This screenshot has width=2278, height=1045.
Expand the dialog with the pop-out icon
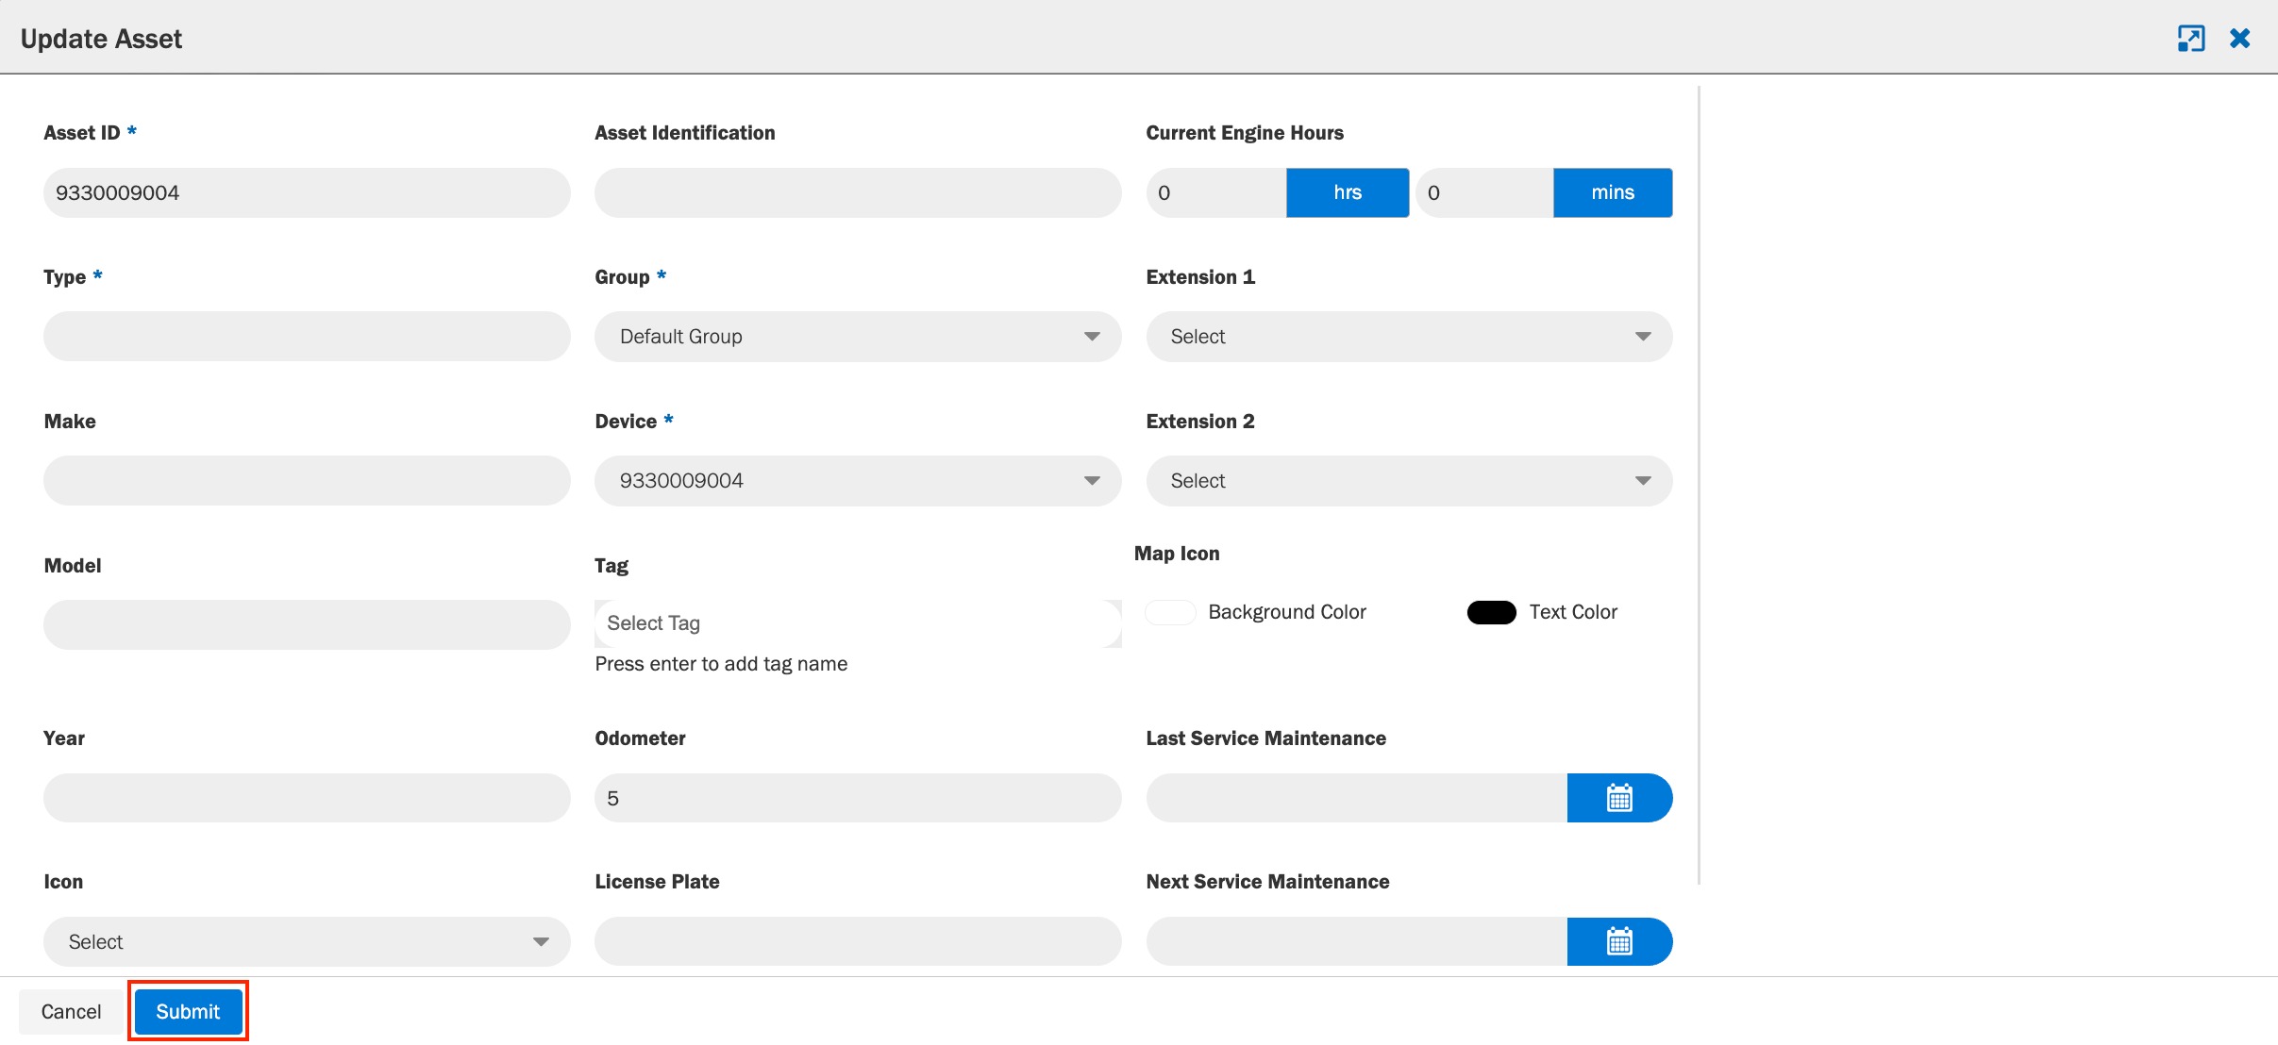tap(2191, 39)
